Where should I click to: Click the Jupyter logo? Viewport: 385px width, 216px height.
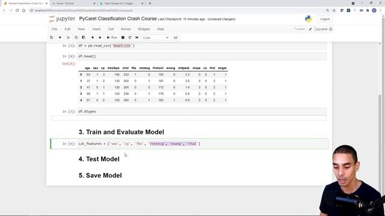pos(62,19)
